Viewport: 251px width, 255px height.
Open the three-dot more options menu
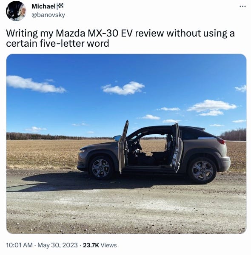242,6
